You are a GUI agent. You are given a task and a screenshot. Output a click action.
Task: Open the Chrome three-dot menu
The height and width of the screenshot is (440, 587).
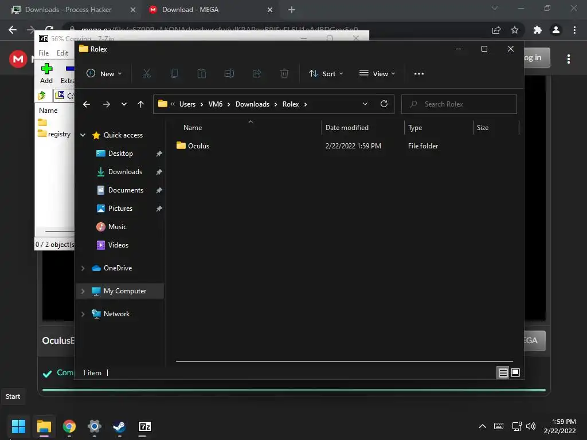click(x=574, y=30)
